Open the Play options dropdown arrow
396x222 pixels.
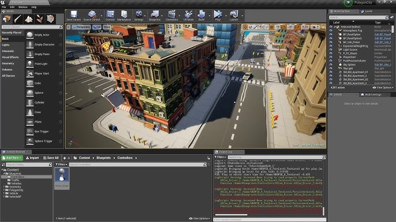click(x=226, y=16)
